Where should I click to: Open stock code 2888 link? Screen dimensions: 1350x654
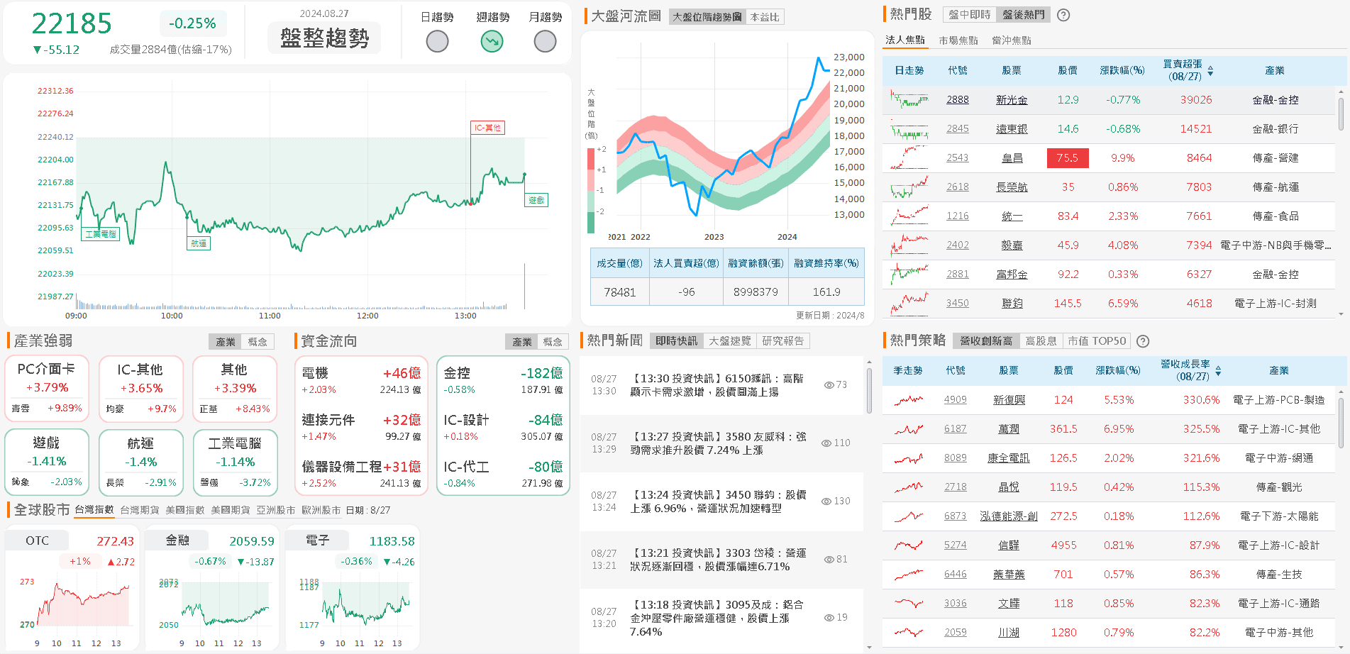(x=958, y=100)
